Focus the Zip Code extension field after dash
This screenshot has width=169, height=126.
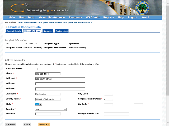coord(138,104)
